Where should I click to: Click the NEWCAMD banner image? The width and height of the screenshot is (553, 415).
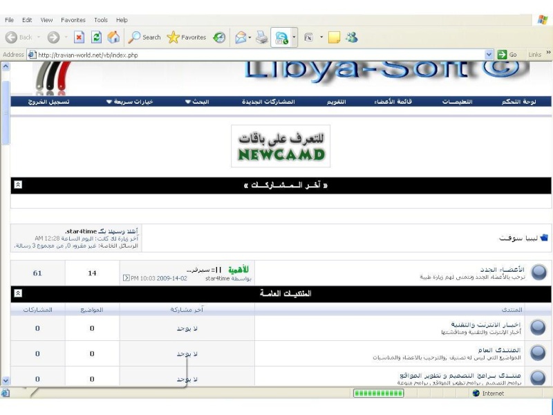(281, 146)
